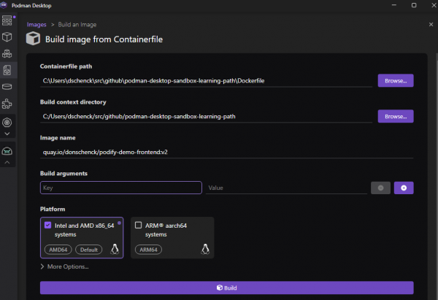The width and height of the screenshot is (438, 300).
Task: Check the ARM aarch64 systems platform
Action: coord(139,226)
